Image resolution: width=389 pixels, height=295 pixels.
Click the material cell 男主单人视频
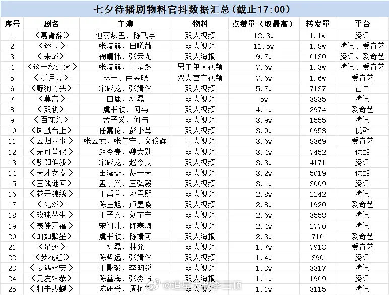(x=200, y=67)
